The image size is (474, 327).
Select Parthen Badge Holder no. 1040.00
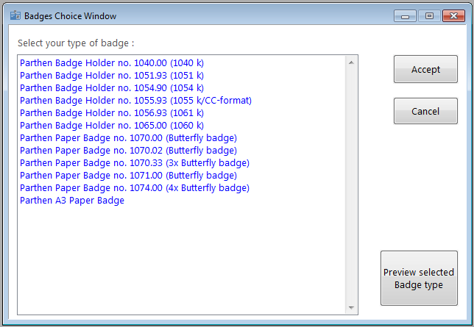click(x=112, y=62)
